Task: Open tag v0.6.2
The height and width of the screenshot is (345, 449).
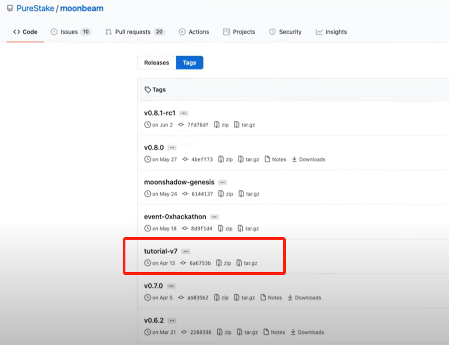Action: (154, 321)
